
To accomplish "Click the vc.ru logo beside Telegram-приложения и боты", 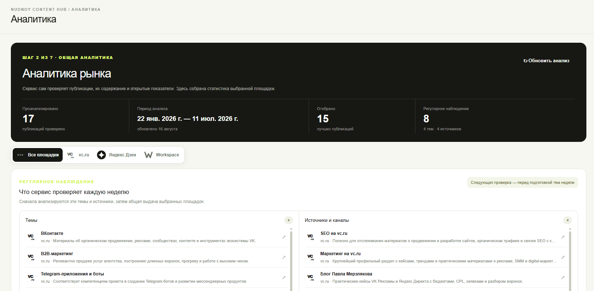I will [x=31, y=278].
